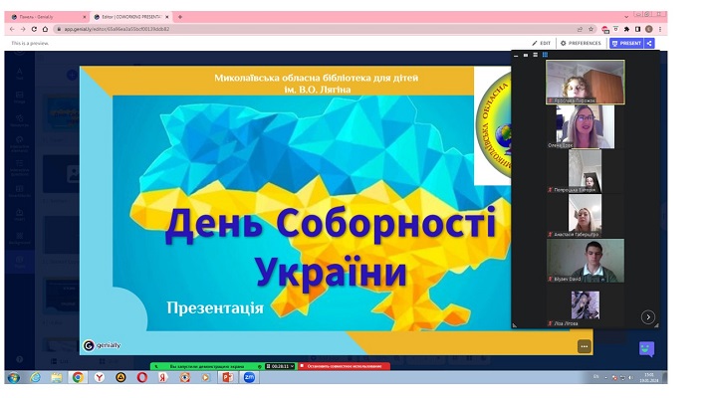Viewport: 708px width, 398px height.
Task: Switch Zoom video panel to grid view
Action: click(545, 55)
